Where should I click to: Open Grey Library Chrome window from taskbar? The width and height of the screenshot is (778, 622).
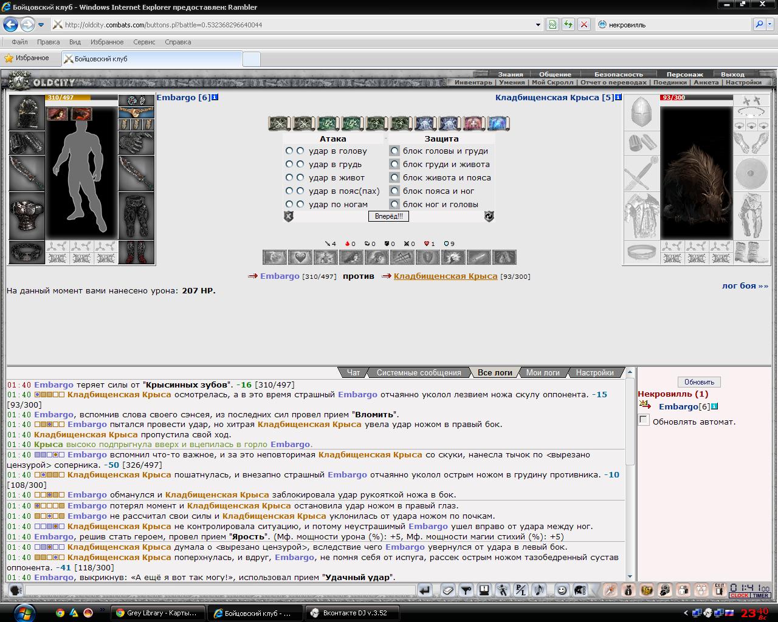[x=157, y=613]
